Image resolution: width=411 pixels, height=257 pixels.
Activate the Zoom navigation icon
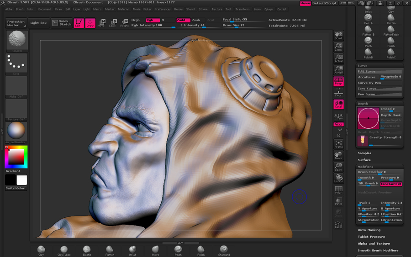click(x=338, y=47)
